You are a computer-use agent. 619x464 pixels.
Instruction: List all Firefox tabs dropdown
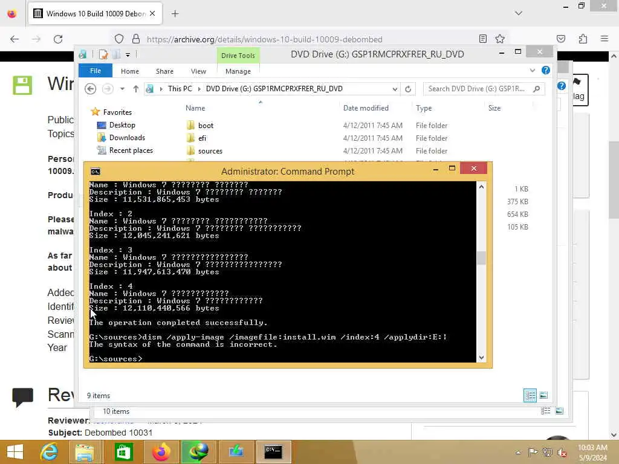coord(518,13)
